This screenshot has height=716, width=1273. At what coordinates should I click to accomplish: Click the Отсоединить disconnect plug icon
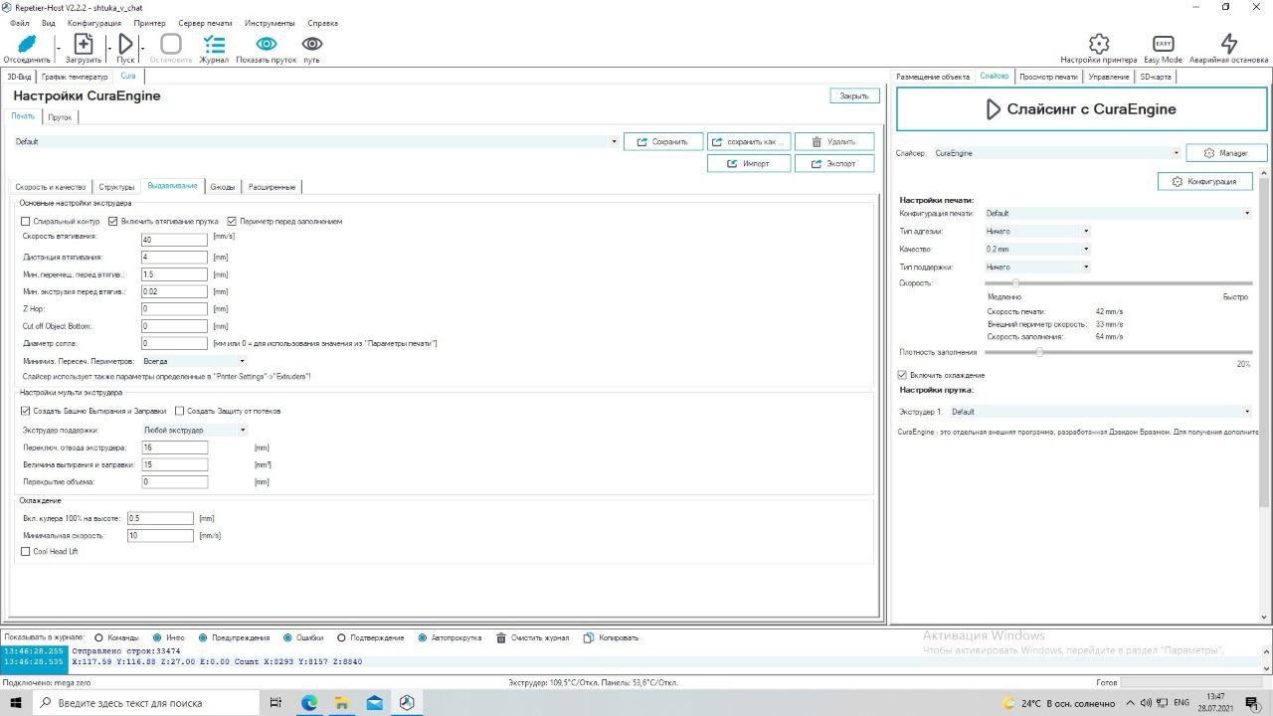(x=27, y=44)
